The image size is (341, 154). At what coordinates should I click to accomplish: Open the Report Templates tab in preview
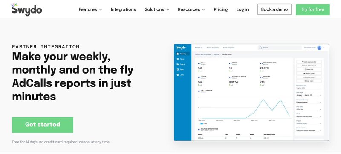(213, 48)
